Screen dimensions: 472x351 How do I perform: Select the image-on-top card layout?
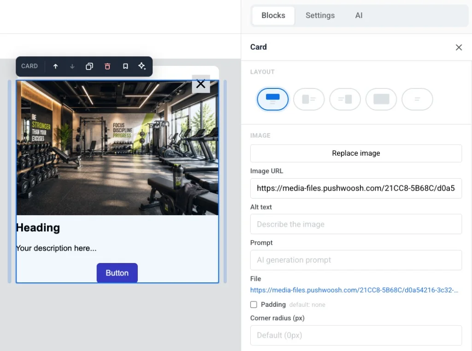pos(273,99)
